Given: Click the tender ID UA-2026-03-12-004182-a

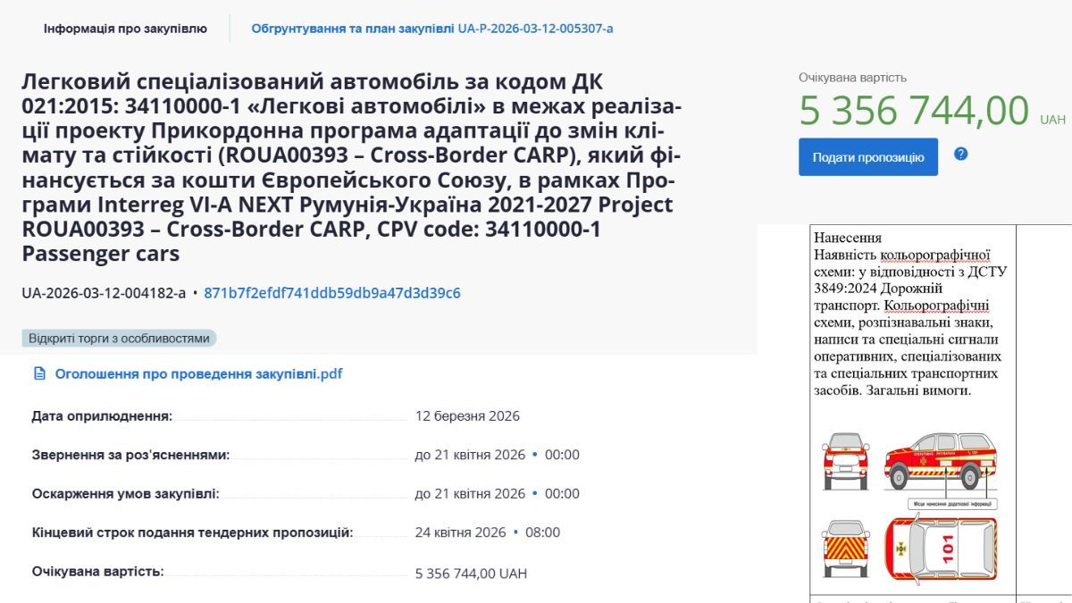Looking at the screenshot, I should coord(104,293).
